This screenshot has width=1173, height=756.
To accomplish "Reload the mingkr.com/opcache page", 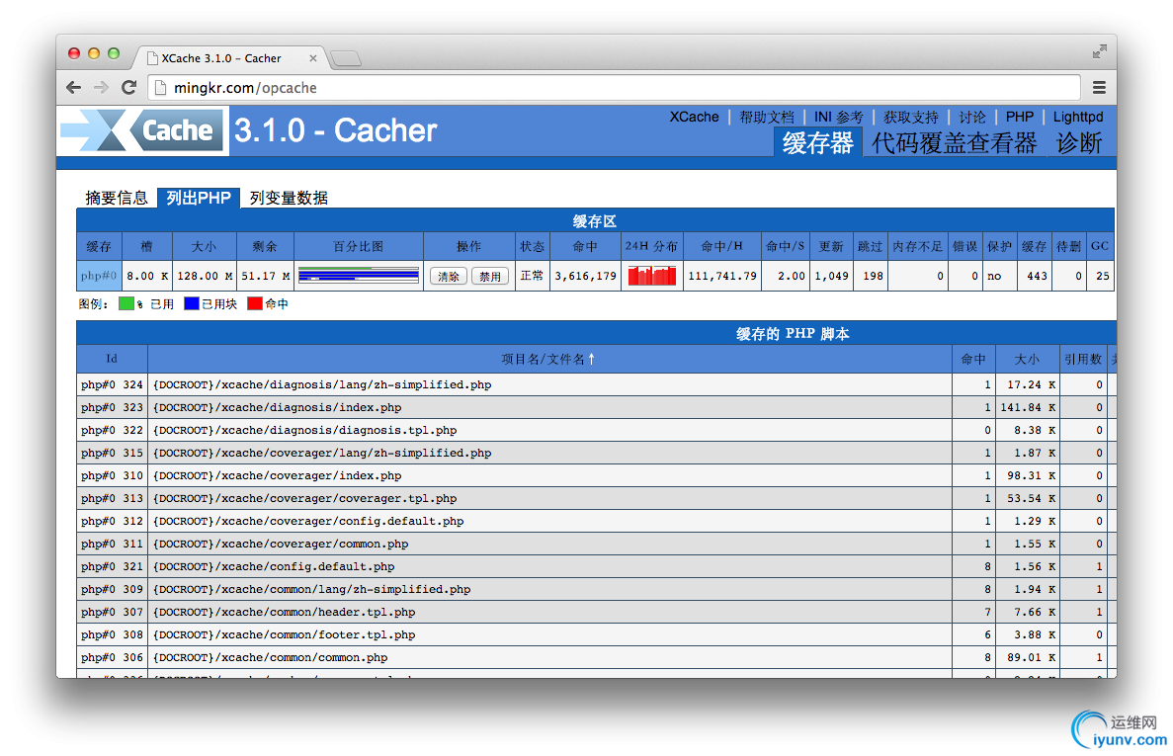I will 128,88.
